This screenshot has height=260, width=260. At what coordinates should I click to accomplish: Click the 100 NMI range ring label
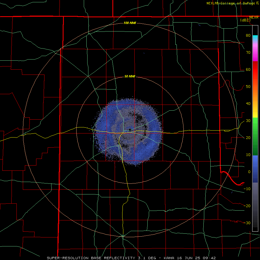[x=130, y=23]
